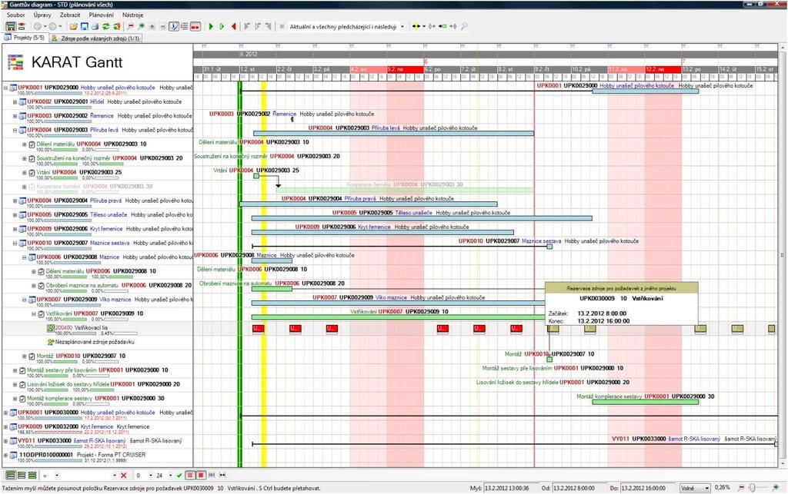The height and width of the screenshot is (494, 788).
Task: Switch to 'Zdroje podle vázaných zdrojů' tab
Action: [95, 38]
